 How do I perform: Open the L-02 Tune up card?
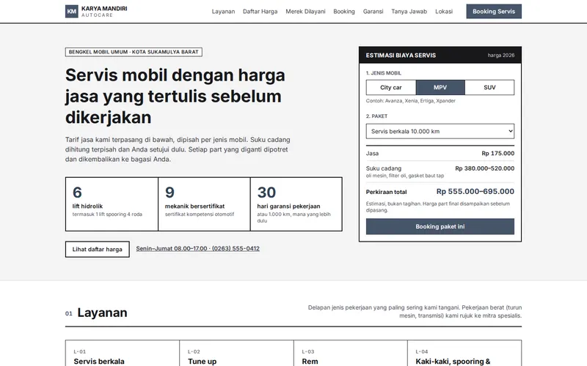tap(236, 354)
